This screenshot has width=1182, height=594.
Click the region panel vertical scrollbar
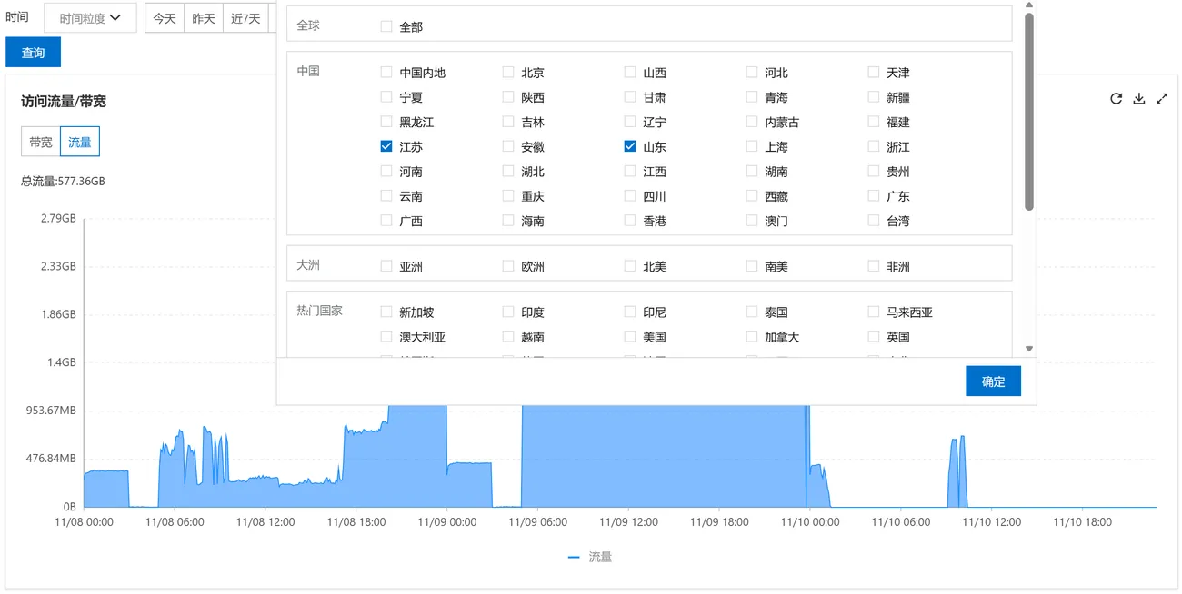1029,109
